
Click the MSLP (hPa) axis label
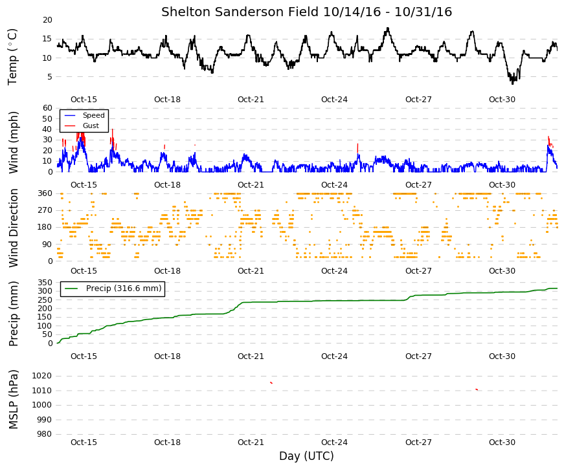(x=14, y=400)
